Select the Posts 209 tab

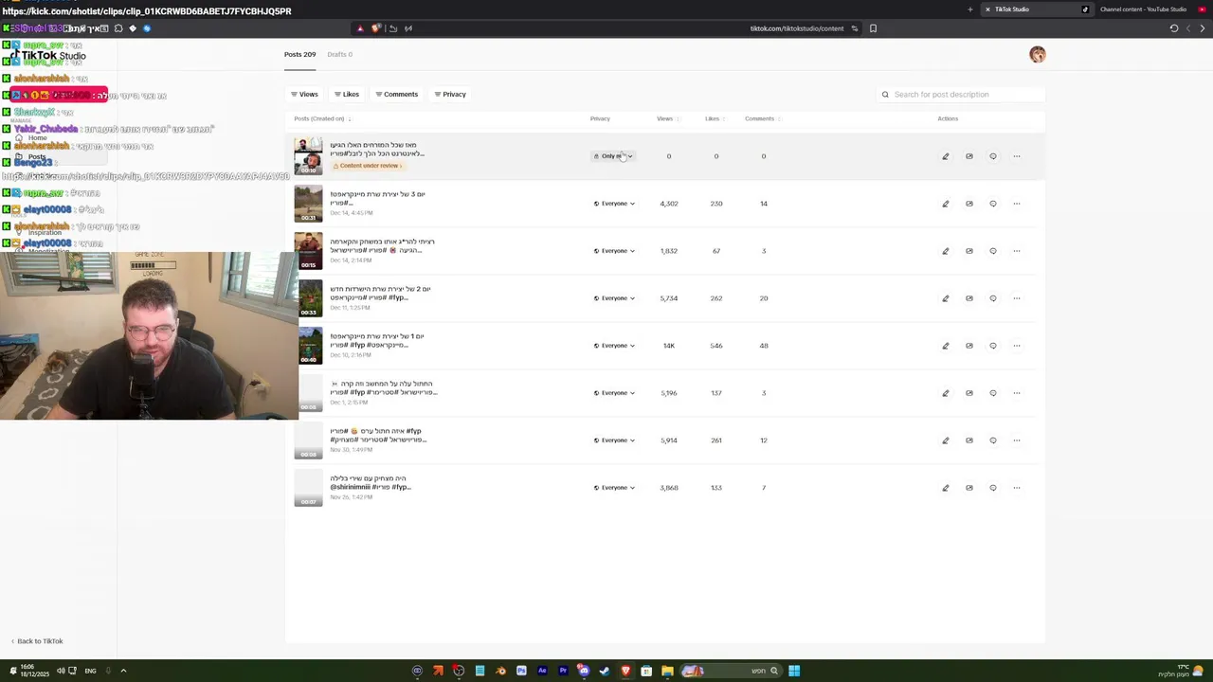coord(299,54)
